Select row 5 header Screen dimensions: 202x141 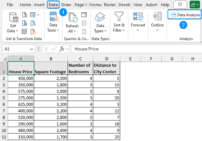click(4, 98)
